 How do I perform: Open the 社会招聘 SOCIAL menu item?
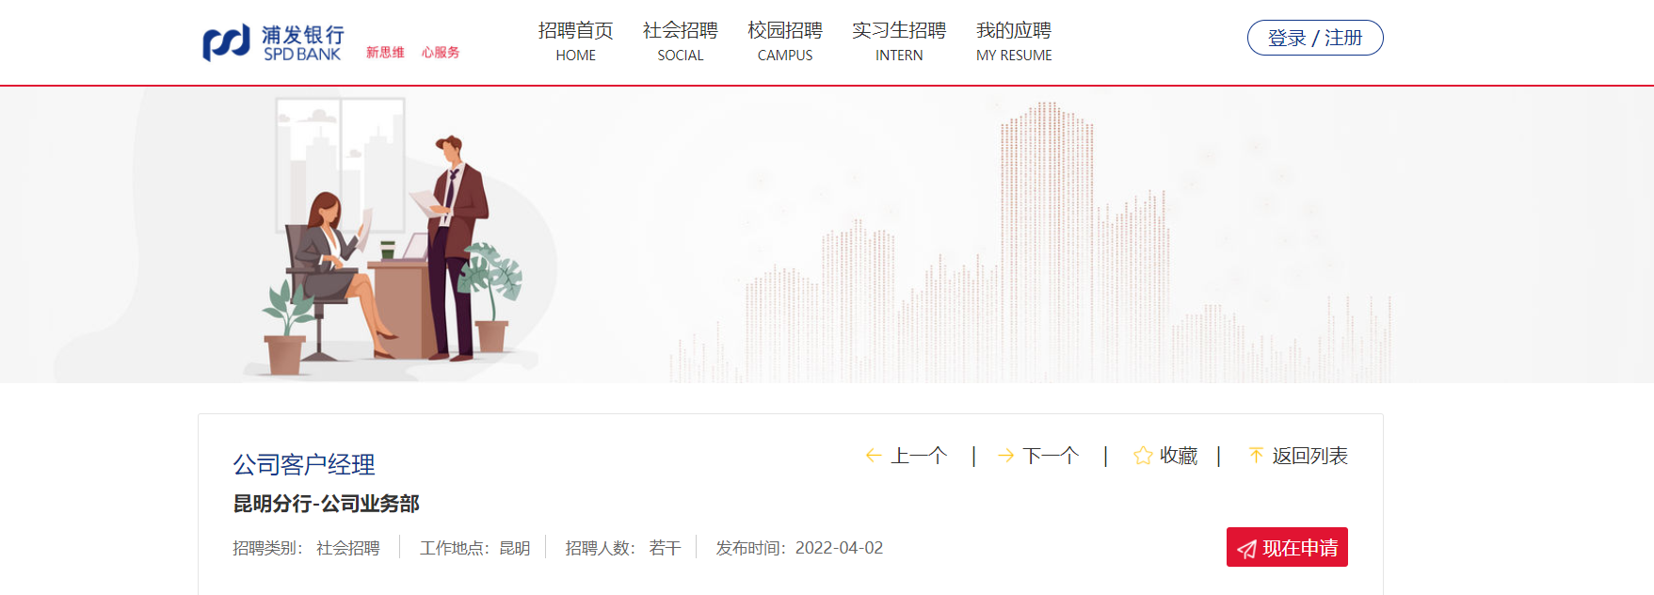coord(681,42)
